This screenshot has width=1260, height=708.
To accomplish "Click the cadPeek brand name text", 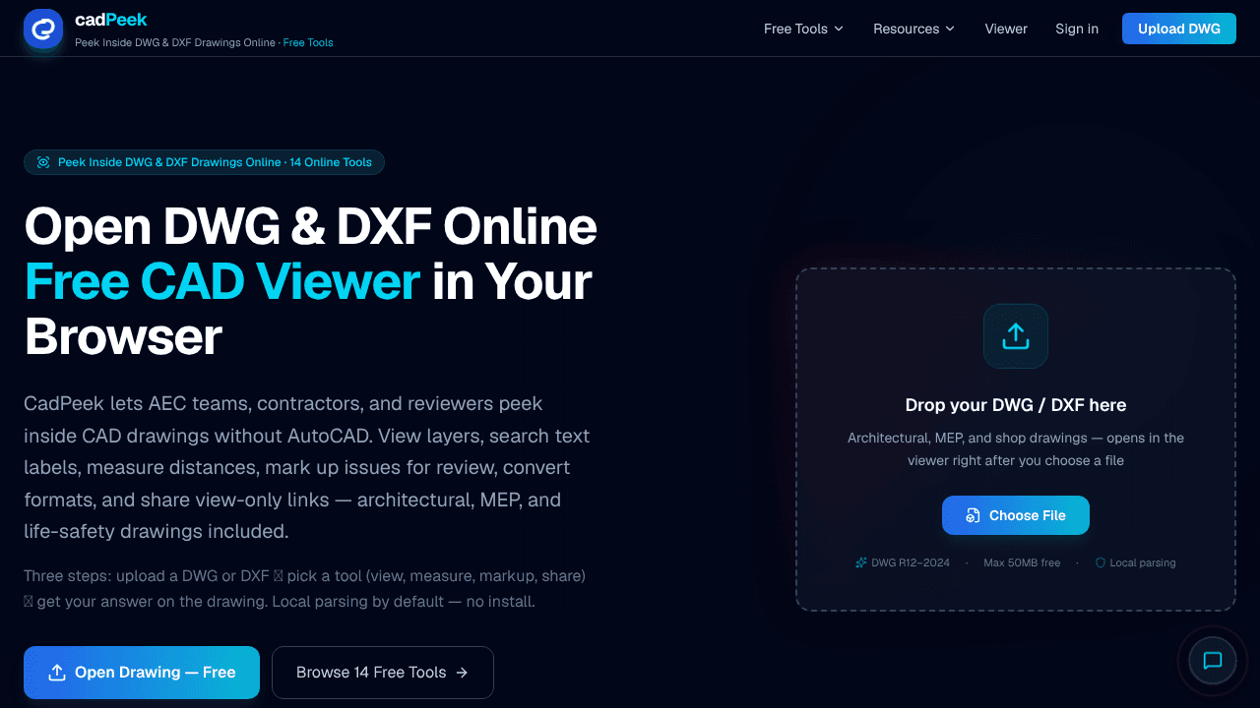I will pos(111,20).
